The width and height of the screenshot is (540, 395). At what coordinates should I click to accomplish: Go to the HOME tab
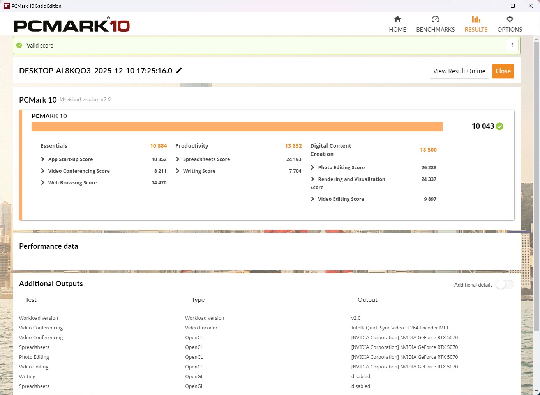pos(397,30)
